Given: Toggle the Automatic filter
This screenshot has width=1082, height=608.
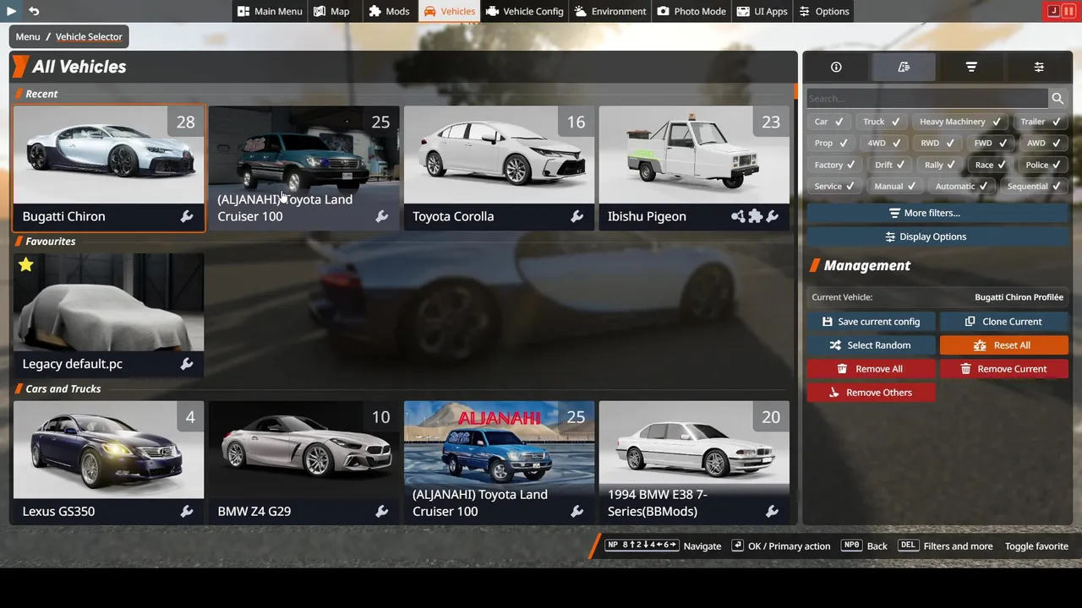Looking at the screenshot, I should point(963,187).
